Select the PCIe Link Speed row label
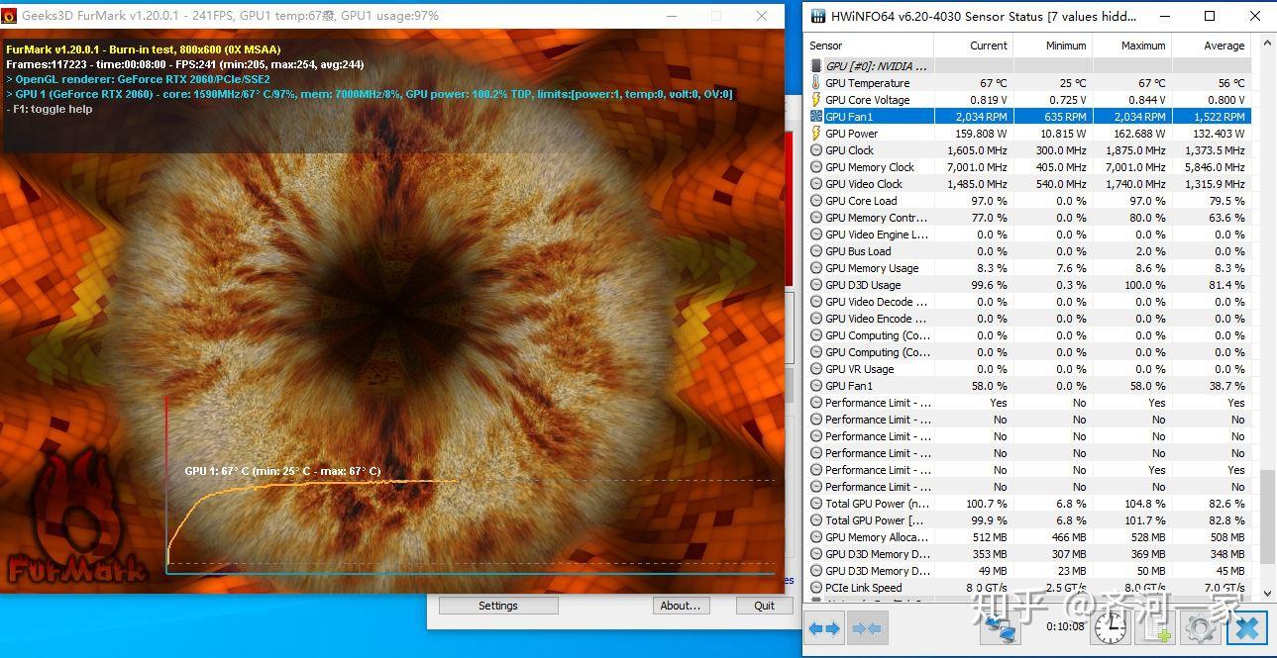The image size is (1277, 658). point(864,588)
